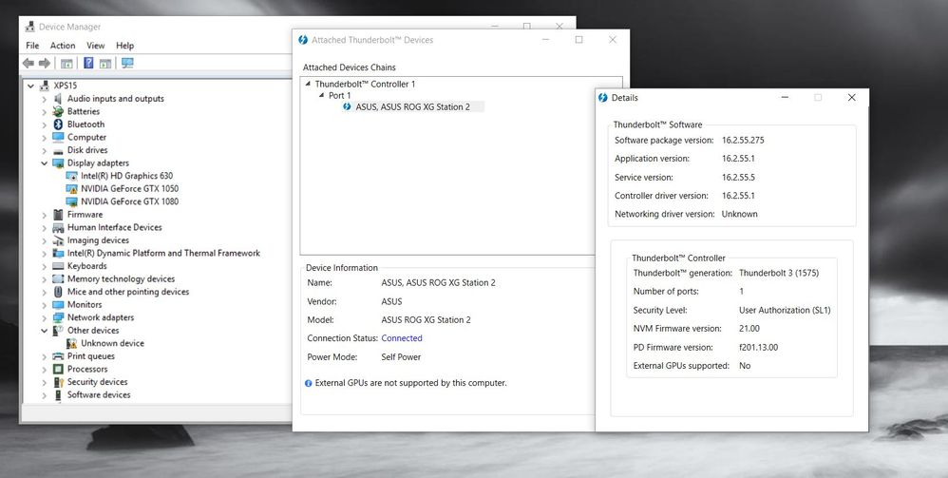Select the Disk drives category icon
The height and width of the screenshot is (478, 948).
58,150
